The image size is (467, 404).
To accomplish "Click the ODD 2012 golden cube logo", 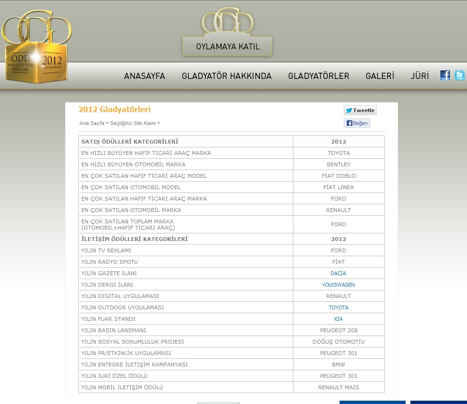I will (x=36, y=47).
